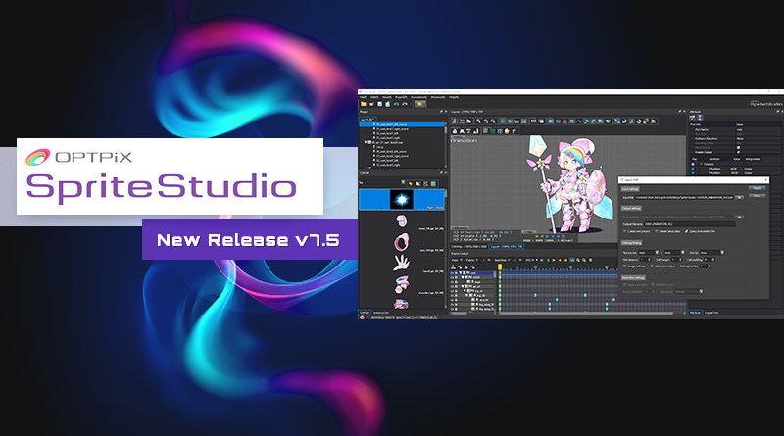
Task: Switch to the Reference List tab
Action: click(381, 312)
